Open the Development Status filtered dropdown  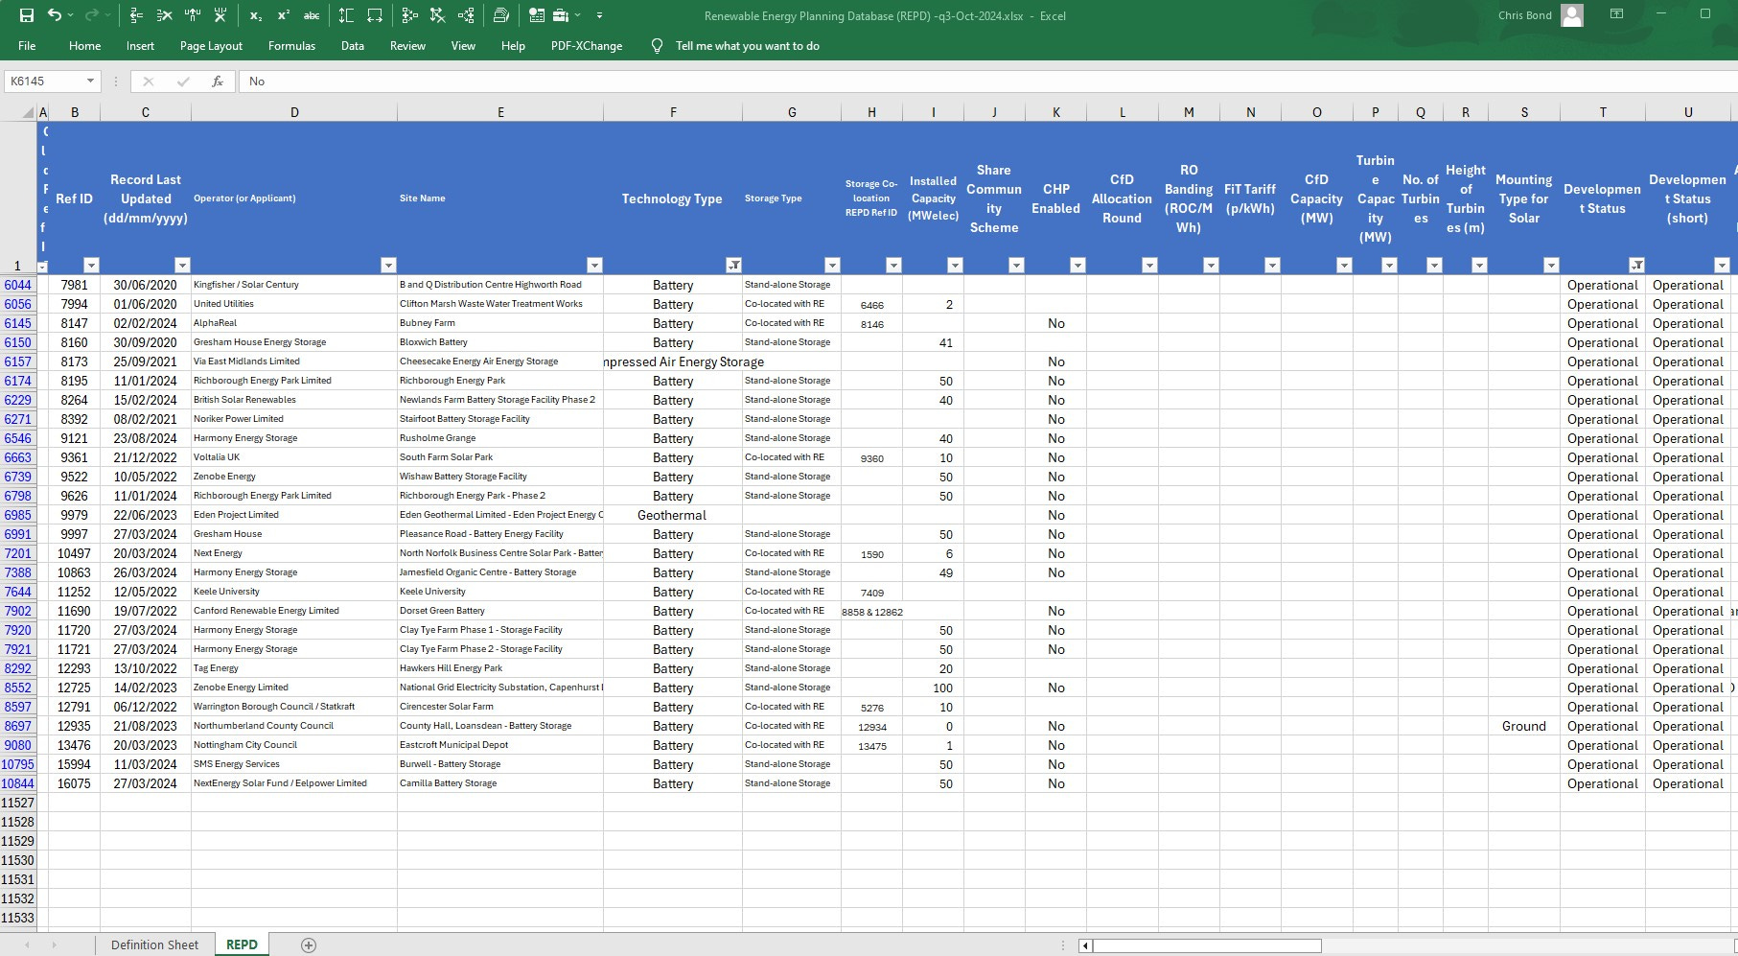point(1637,265)
